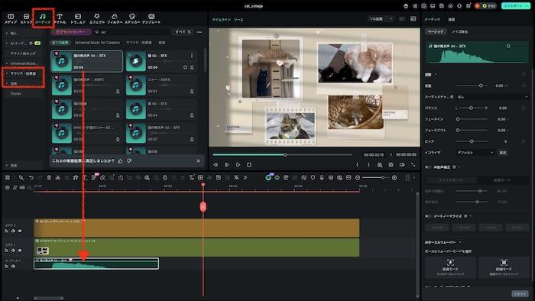Switch to the ノイズ除去 sub-tab

click(x=460, y=31)
